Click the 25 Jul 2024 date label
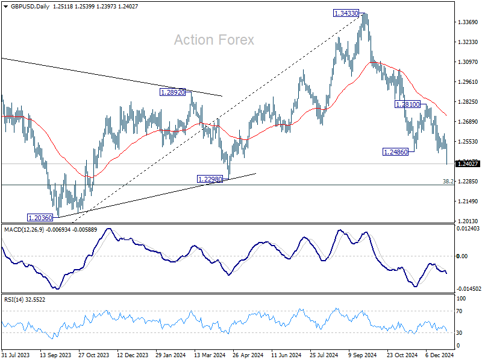The height and width of the screenshot is (362, 482). (x=324, y=355)
